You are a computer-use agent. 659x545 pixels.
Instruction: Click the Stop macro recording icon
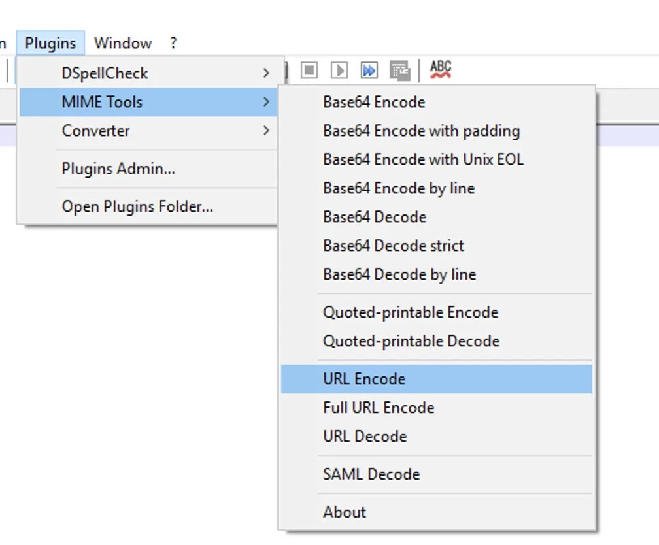[x=308, y=71]
